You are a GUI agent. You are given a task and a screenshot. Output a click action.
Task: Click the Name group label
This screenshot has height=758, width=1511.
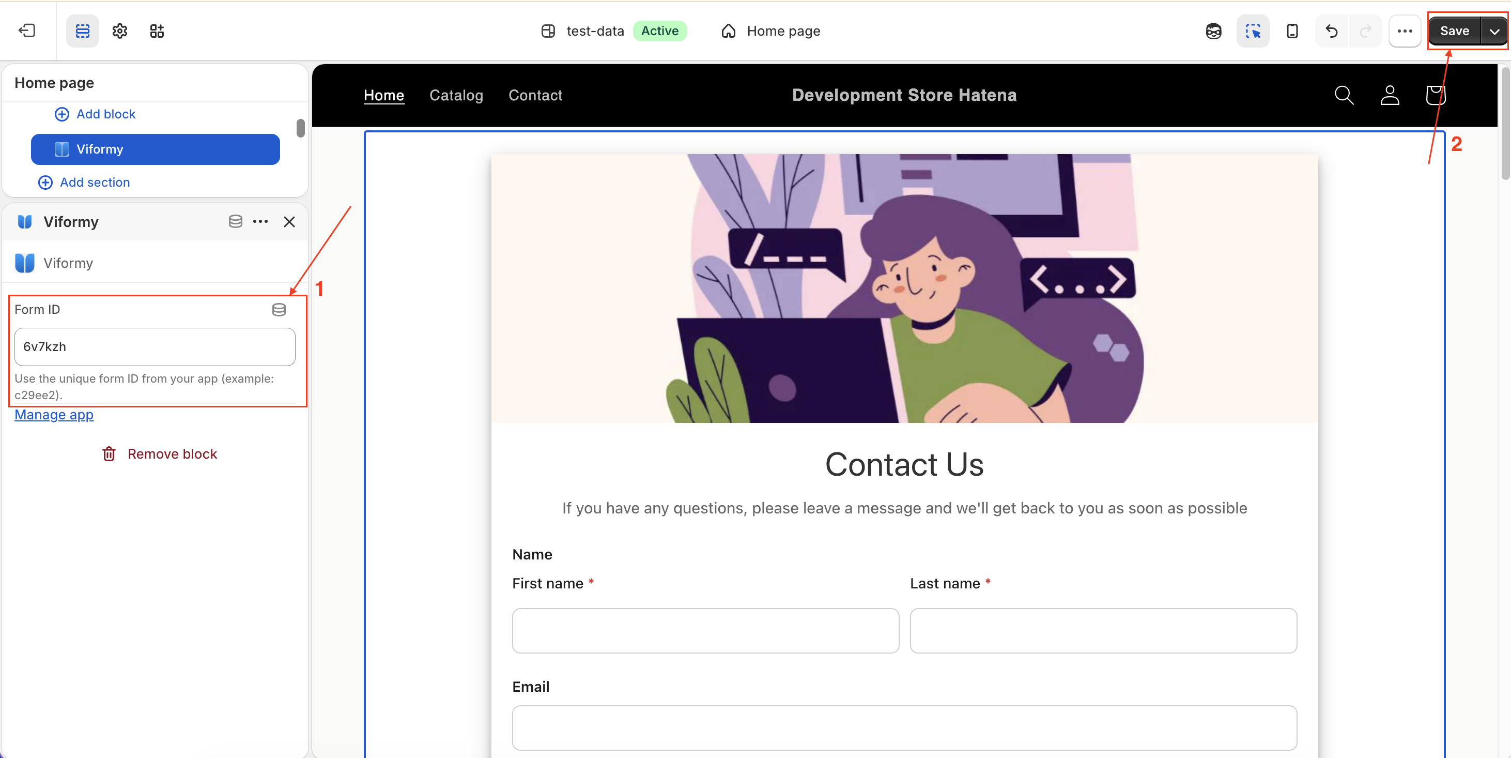(532, 554)
